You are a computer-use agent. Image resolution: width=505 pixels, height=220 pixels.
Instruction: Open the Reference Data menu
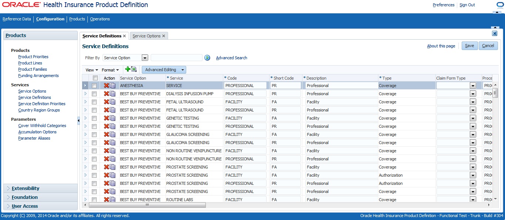click(17, 19)
